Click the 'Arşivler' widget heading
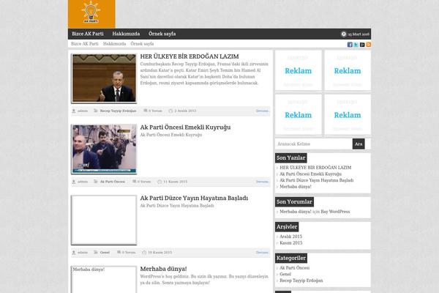 (287, 227)
